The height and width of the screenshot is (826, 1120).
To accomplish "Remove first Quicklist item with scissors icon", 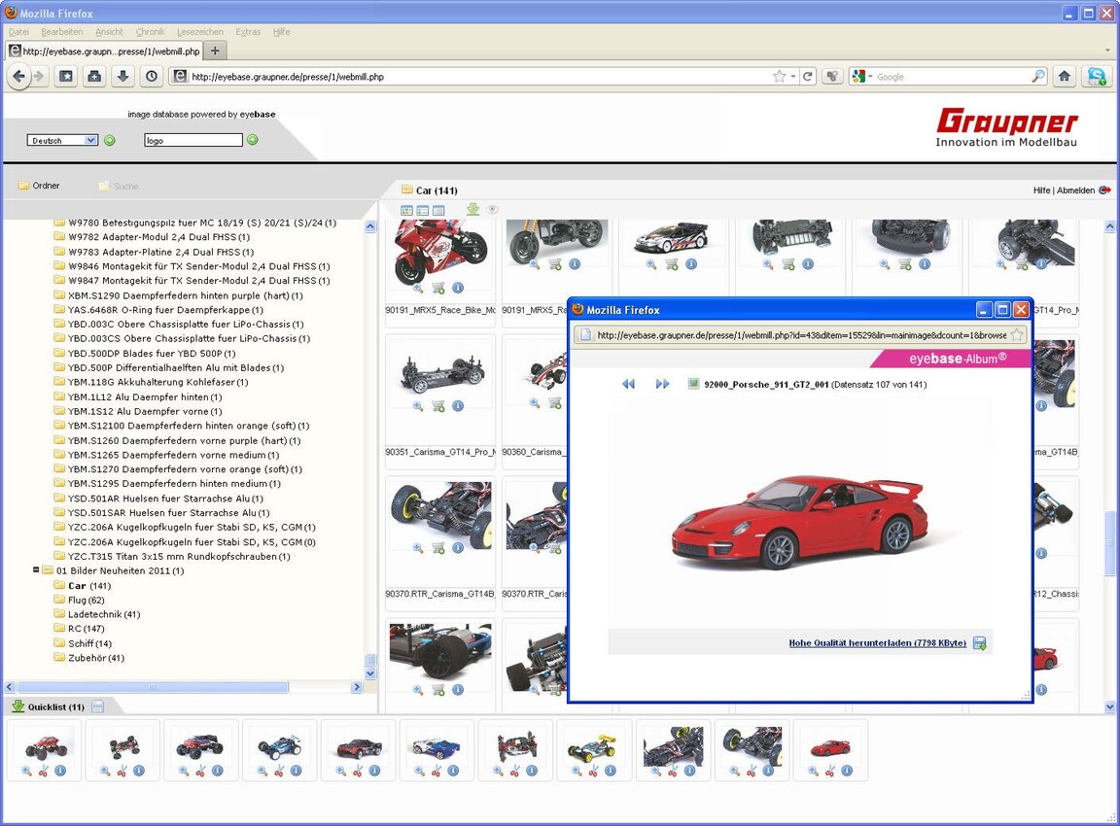I will pos(44,771).
